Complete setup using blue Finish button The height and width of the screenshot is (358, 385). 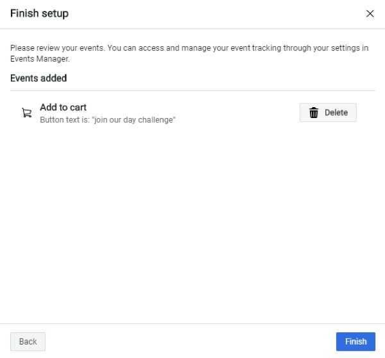[x=355, y=341]
